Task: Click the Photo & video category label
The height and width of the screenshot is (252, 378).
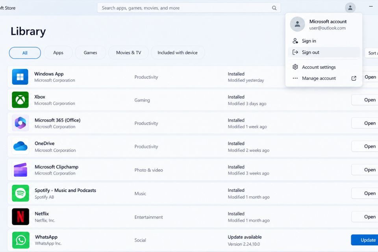Action: click(x=149, y=170)
